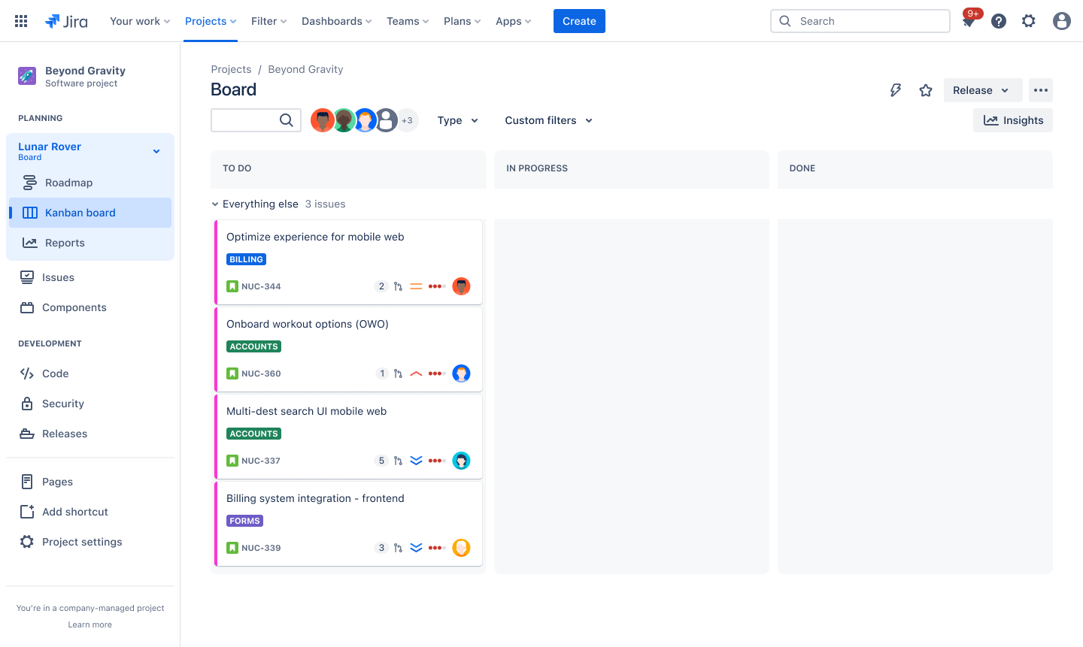Open notifications from the bell icon
1083x647 pixels.
[x=969, y=20]
